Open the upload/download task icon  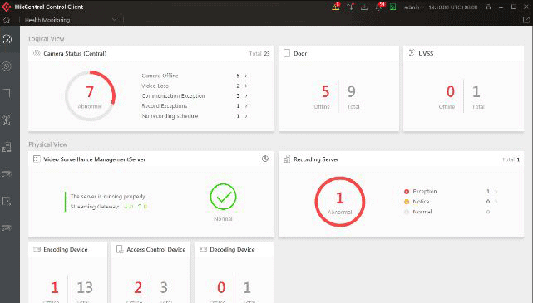tap(350, 7)
